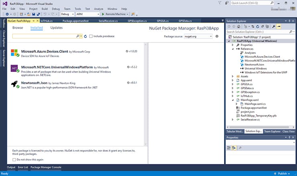This screenshot has height=176, width=297.
Task: Click Pending Changes Filter icon in Solution Explorer
Action: [x=246, y=27]
